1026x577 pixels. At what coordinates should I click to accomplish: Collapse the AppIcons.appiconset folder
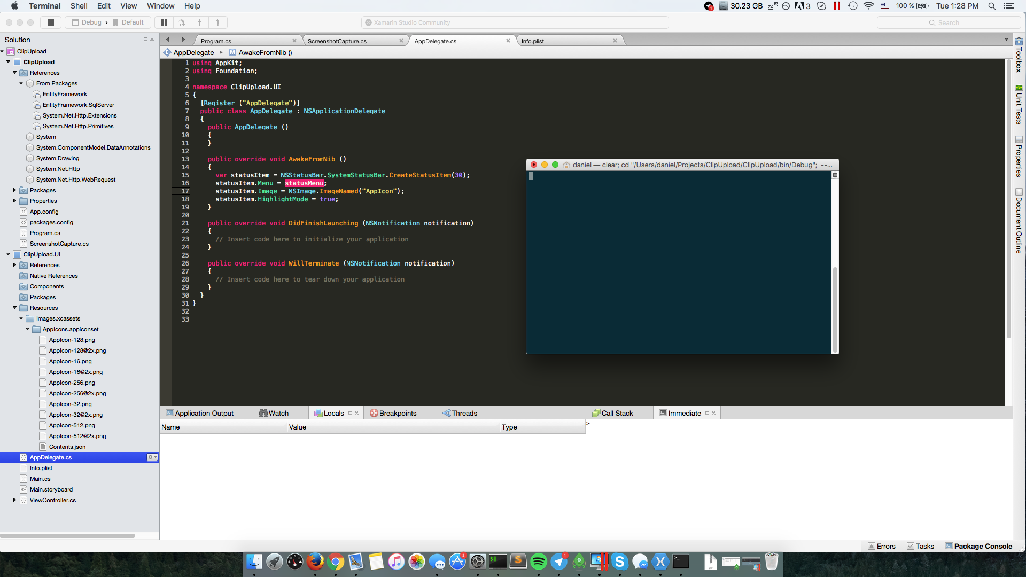[x=28, y=329]
